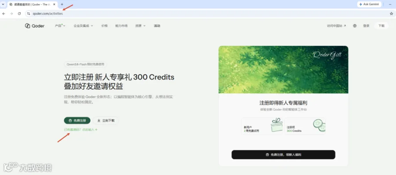Click the Ask Gemini button
The image size is (396, 175).
click(369, 4)
